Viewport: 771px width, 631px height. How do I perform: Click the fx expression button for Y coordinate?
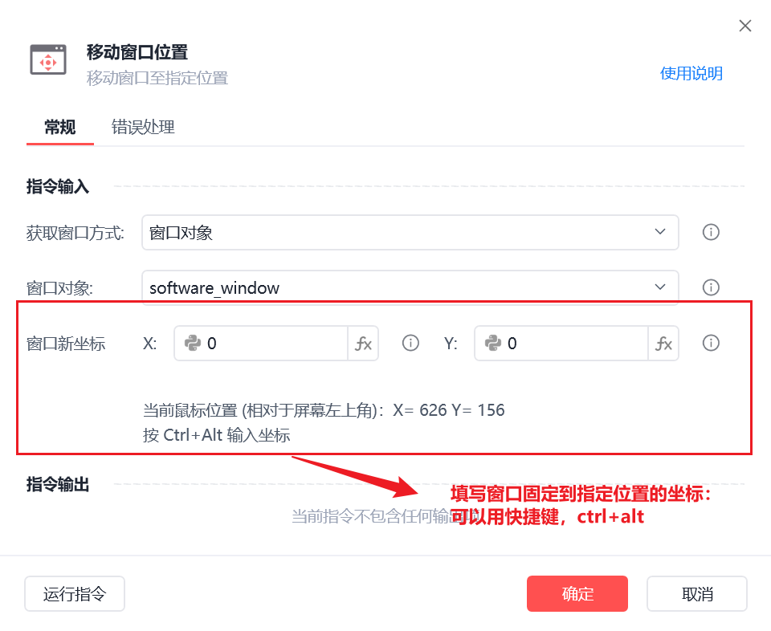663,344
